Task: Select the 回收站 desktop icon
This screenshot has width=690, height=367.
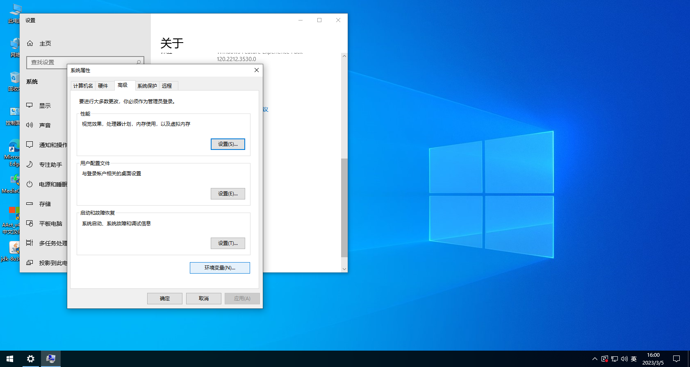Action: coord(14,81)
